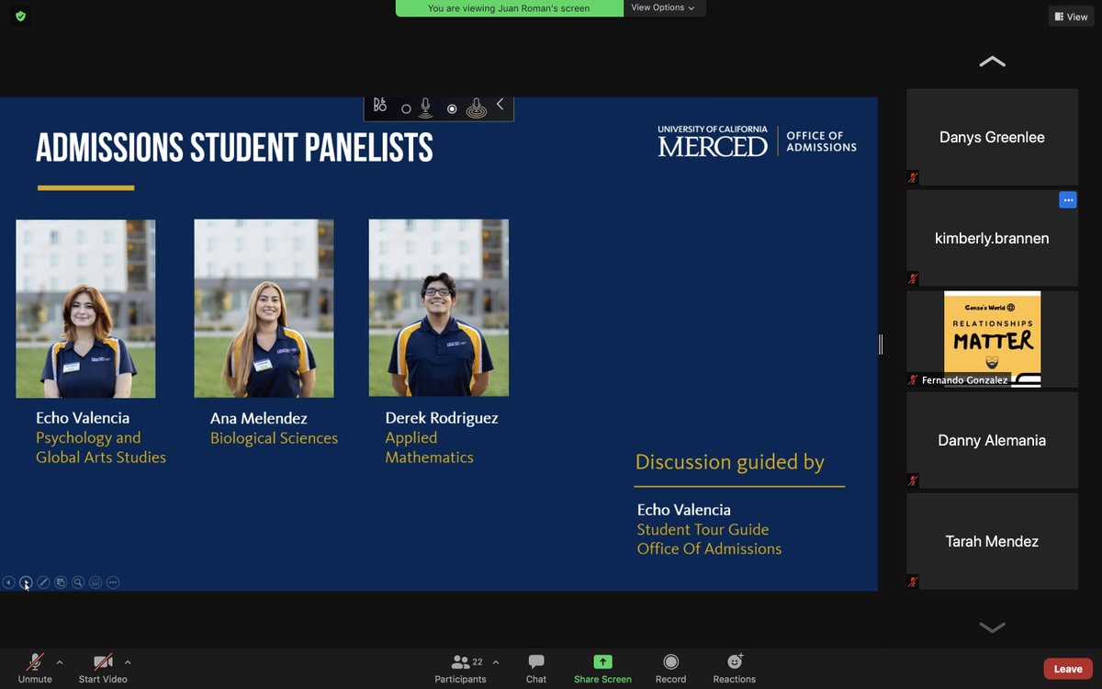
Task: Expand the audio options caret beside Unmute
Action: coord(60,663)
